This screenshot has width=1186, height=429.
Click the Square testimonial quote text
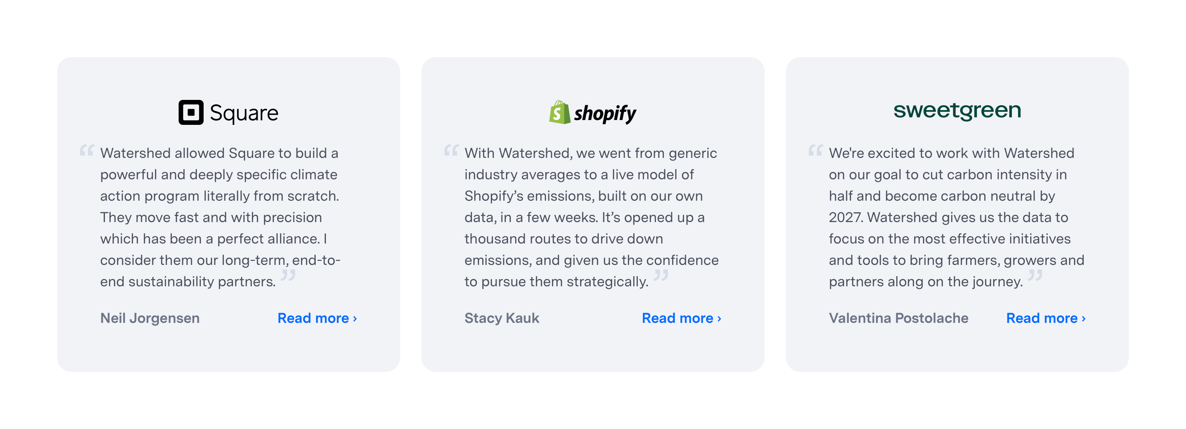click(x=220, y=217)
